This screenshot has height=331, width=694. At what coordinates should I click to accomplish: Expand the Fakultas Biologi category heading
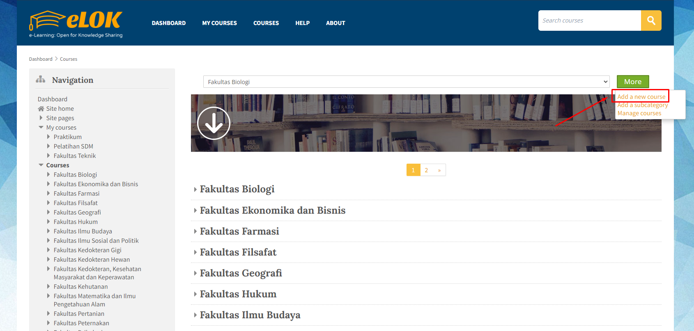237,189
